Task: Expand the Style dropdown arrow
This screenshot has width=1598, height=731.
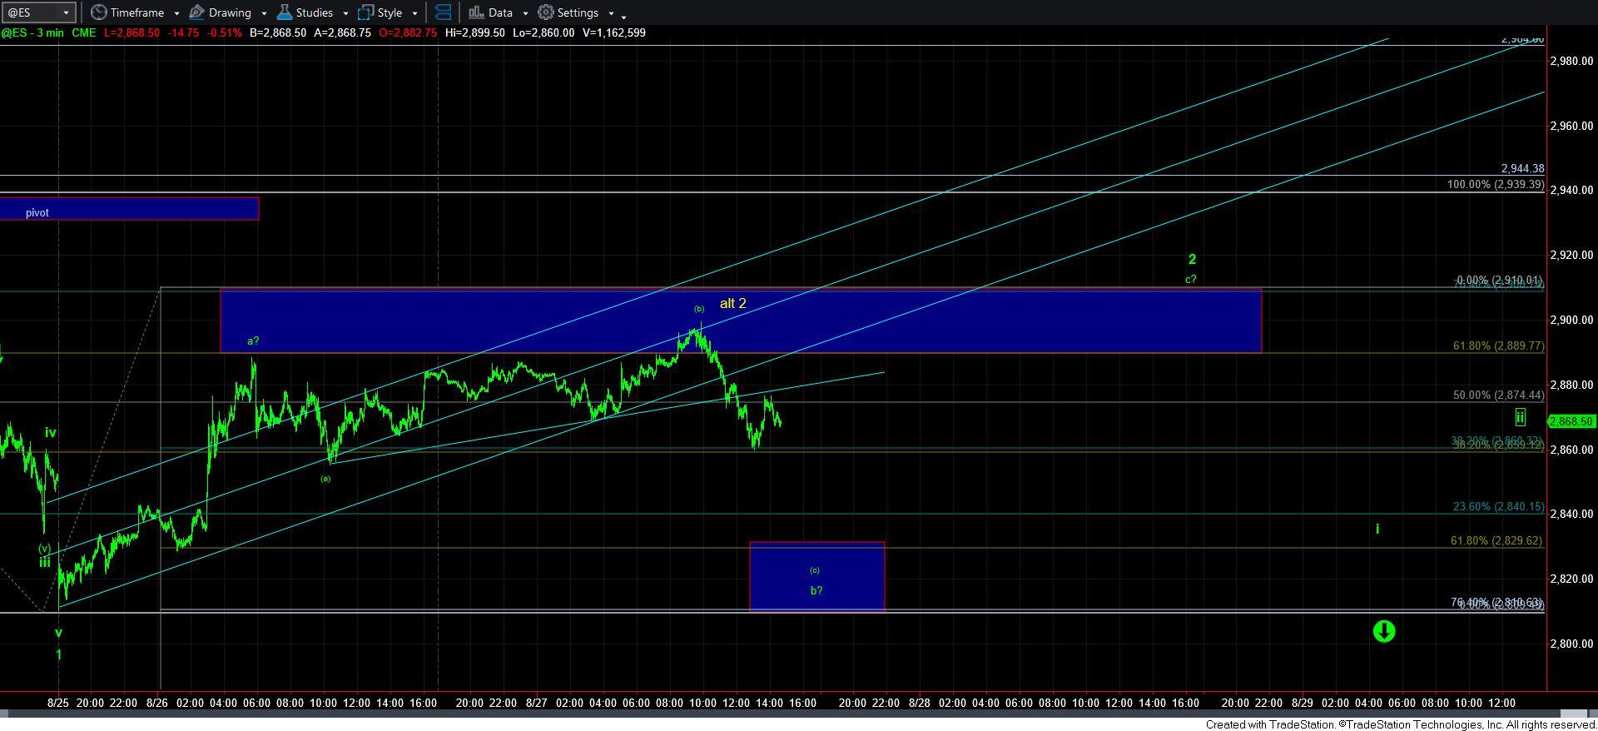Action: pos(414,13)
